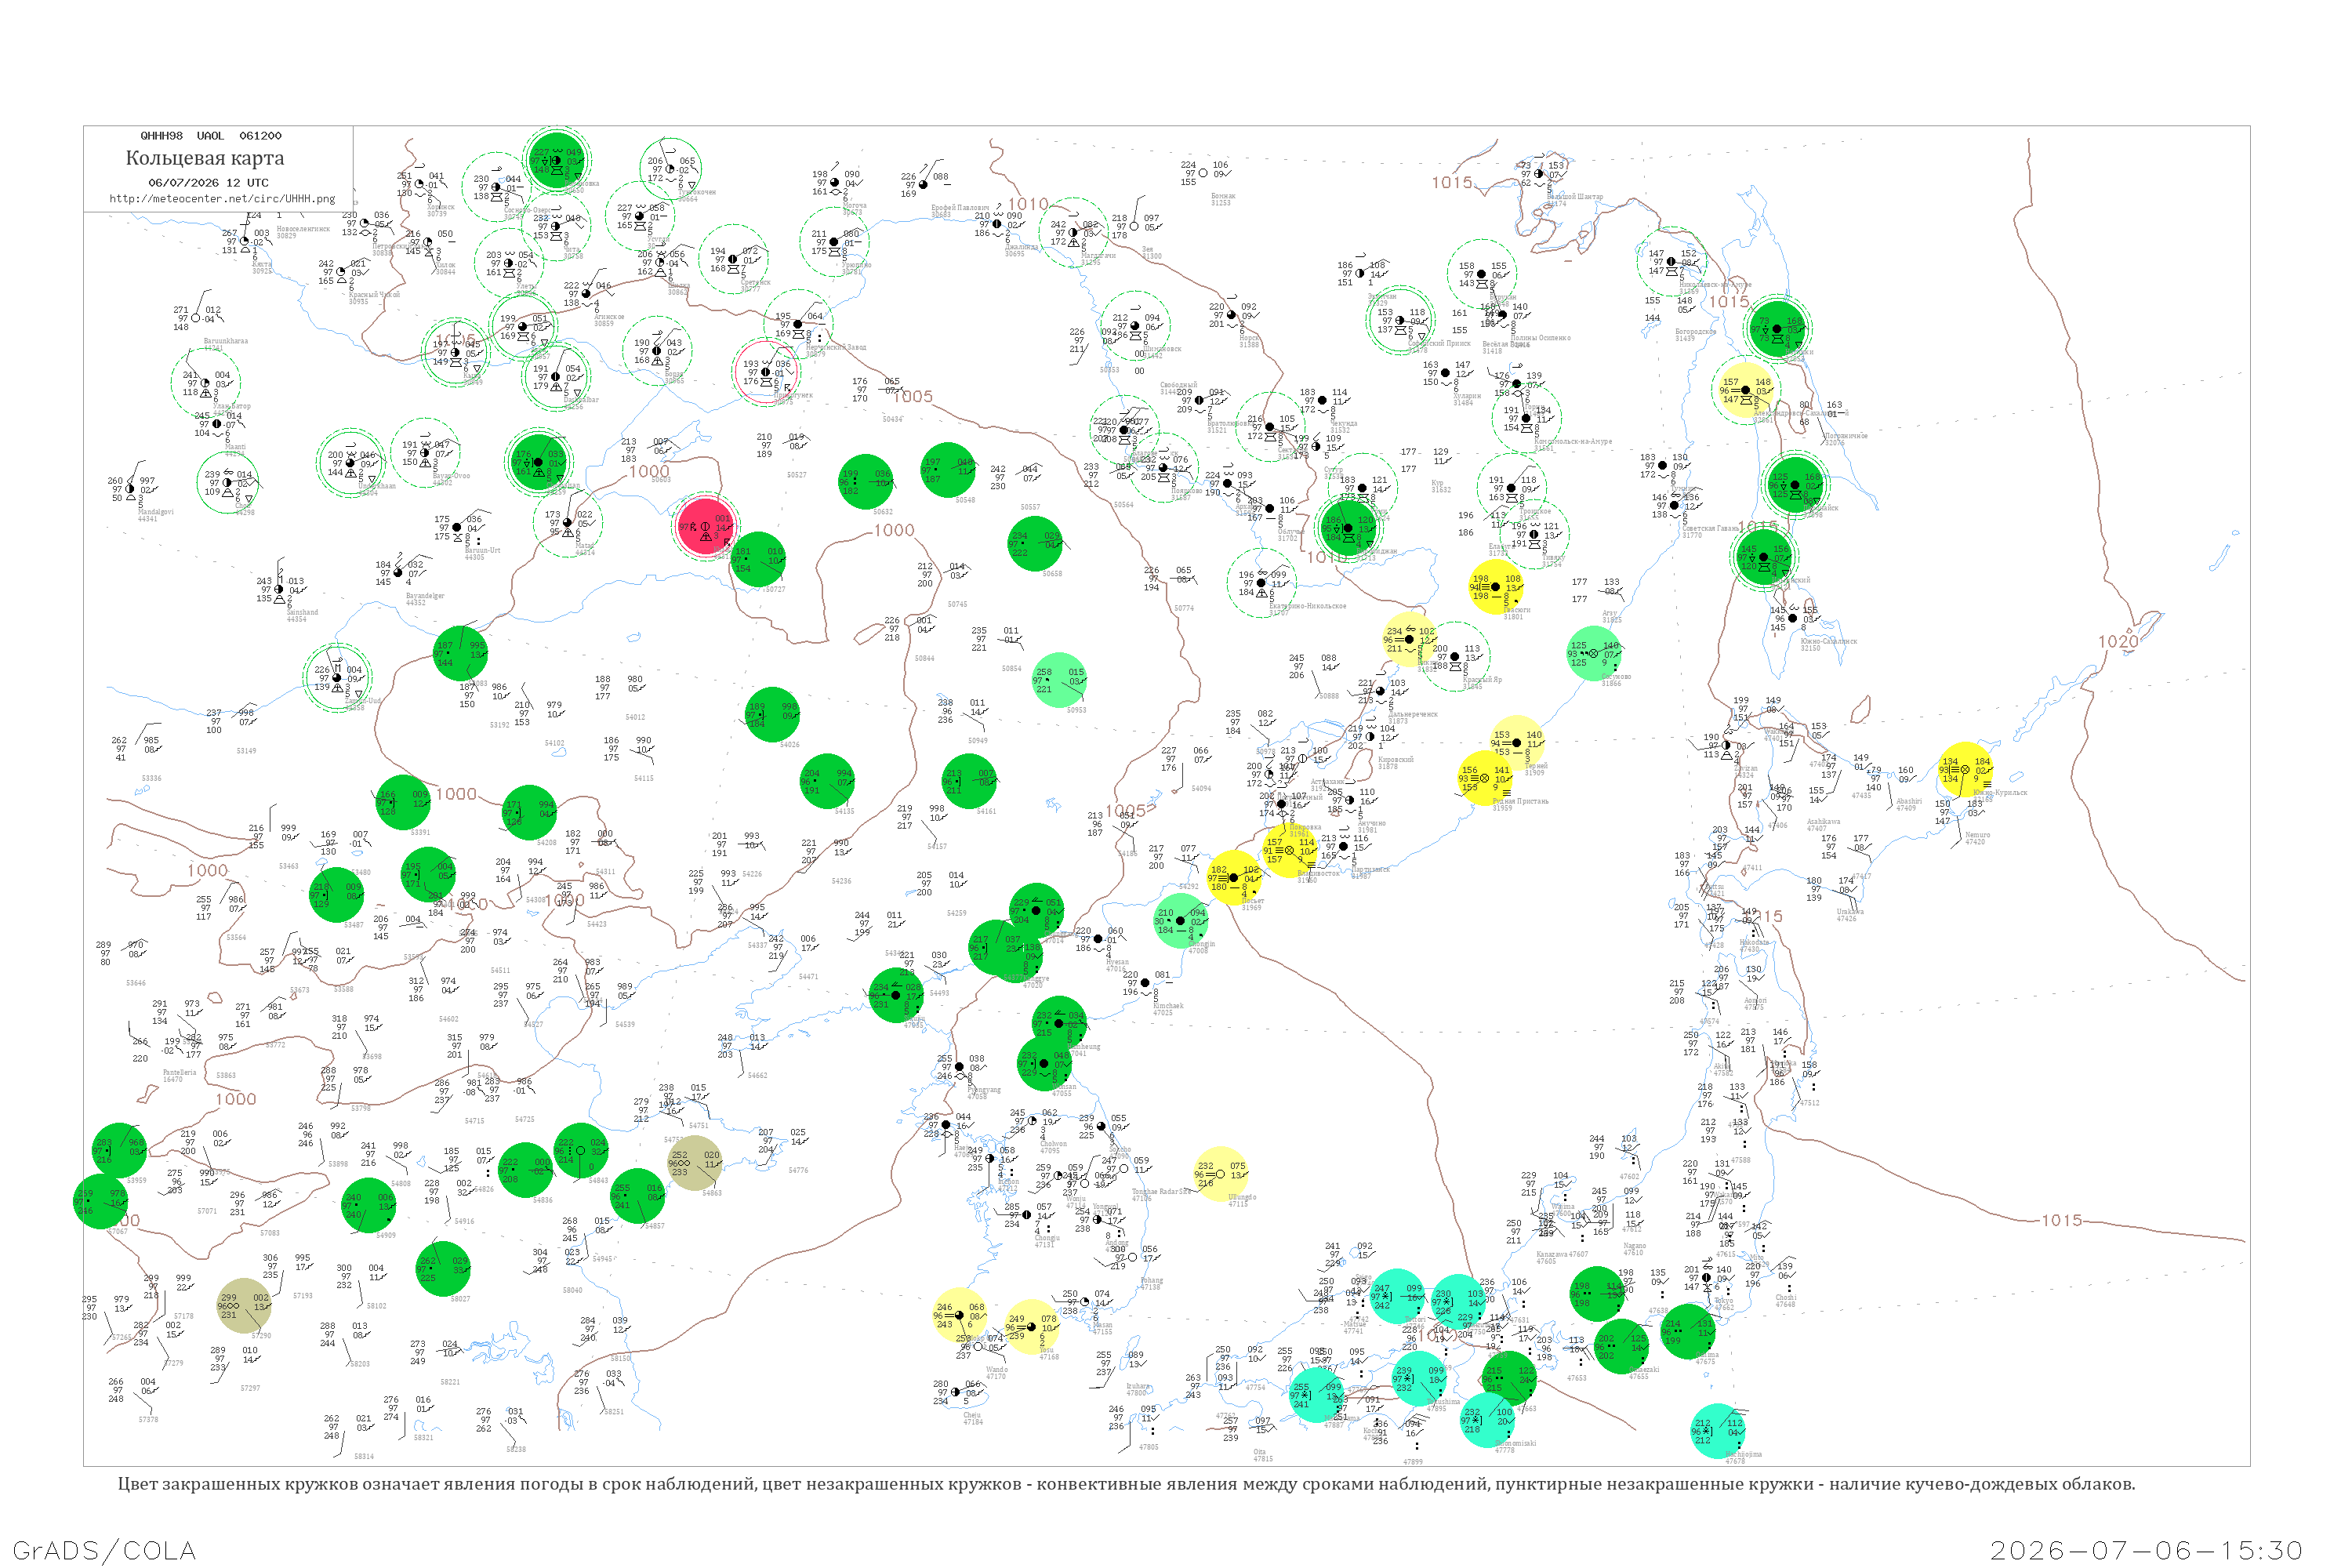Select the "Большой Шантар" station label
Image resolution: width=2352 pixels, height=1568 pixels.
(x=1575, y=197)
